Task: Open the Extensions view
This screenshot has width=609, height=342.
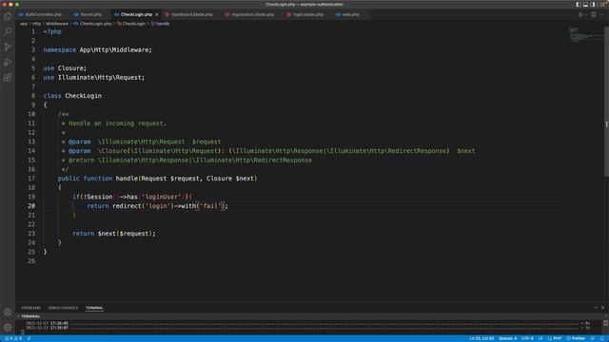Action: pyautogui.click(x=8, y=78)
